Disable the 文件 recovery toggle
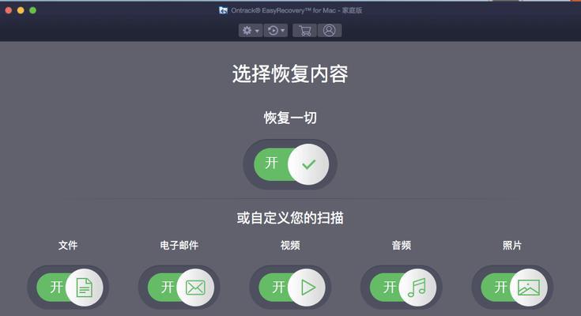 point(70,288)
